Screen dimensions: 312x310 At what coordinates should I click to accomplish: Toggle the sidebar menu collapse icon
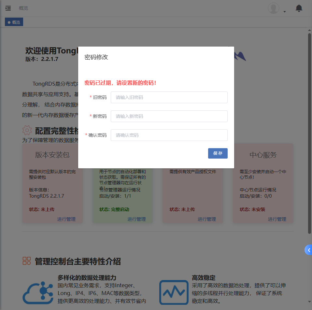point(8,8)
